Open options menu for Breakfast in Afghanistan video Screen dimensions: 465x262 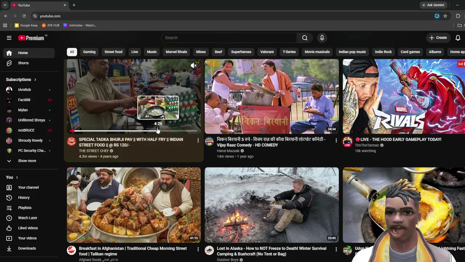tap(198, 249)
